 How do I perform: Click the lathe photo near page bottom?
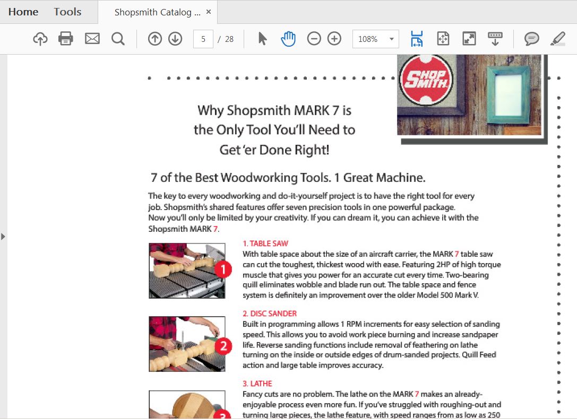pos(187,404)
